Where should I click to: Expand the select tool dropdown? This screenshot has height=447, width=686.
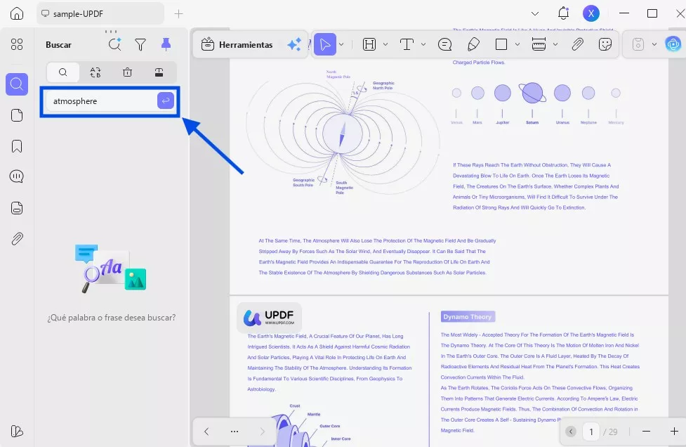[341, 44]
